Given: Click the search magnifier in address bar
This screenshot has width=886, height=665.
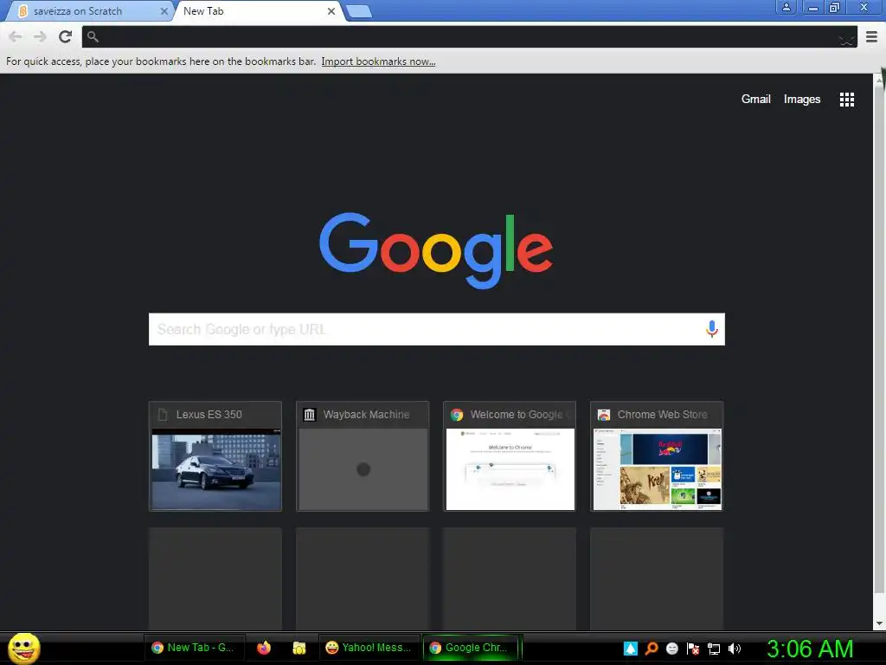Looking at the screenshot, I should point(93,36).
